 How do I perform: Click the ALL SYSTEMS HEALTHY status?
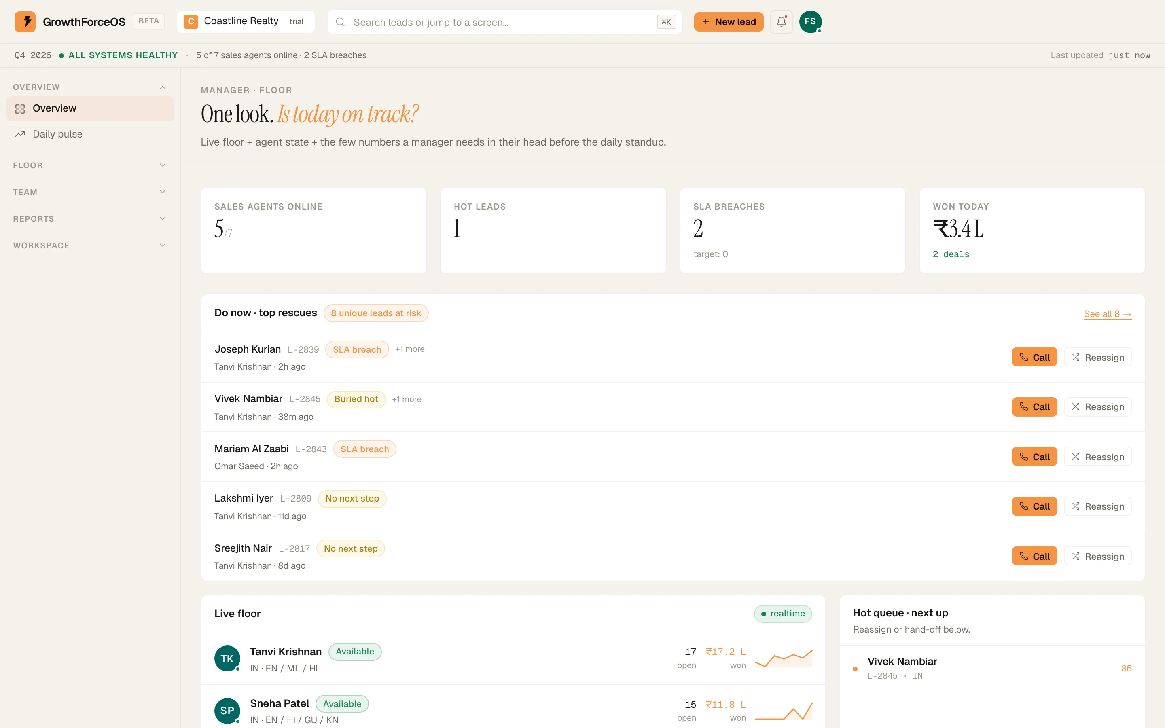point(119,55)
